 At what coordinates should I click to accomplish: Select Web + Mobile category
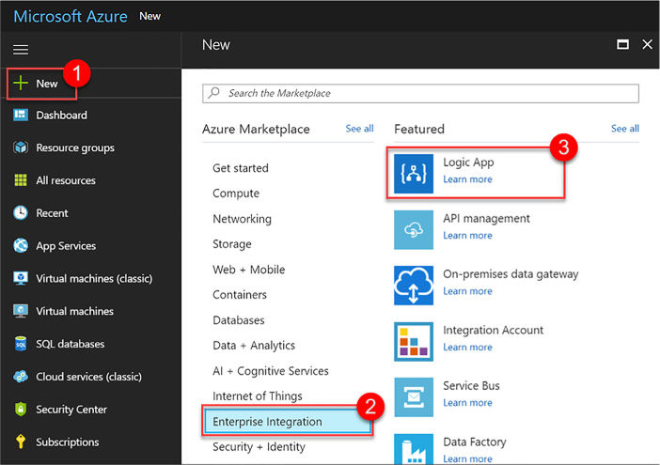(249, 270)
